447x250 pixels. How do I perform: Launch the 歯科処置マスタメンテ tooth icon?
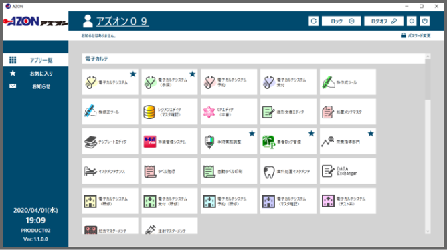(x=268, y=172)
